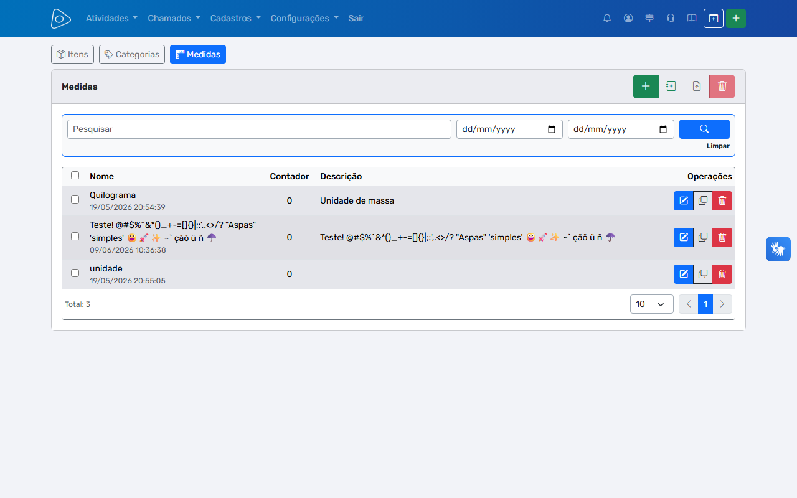Image resolution: width=797 pixels, height=498 pixels.
Task: Open the book documentation icon
Action: click(x=692, y=18)
